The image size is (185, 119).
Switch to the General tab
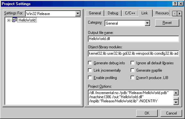click(x=95, y=13)
